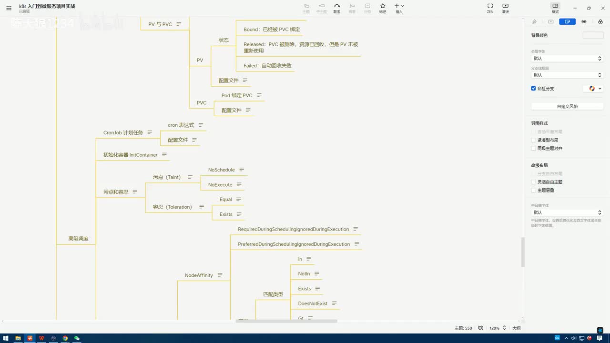Open the color theme tab in format panel
The width and height of the screenshot is (610, 343).
pos(600,21)
